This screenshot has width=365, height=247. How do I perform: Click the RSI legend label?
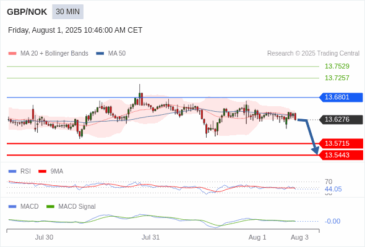[25, 172]
